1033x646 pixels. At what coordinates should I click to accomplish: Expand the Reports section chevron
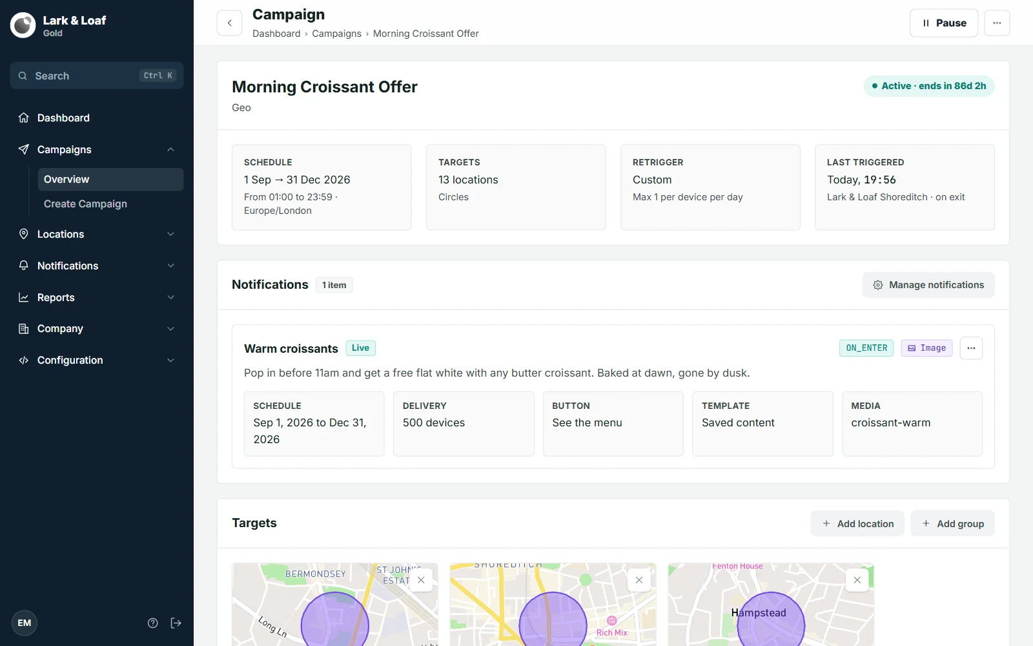[x=171, y=297]
